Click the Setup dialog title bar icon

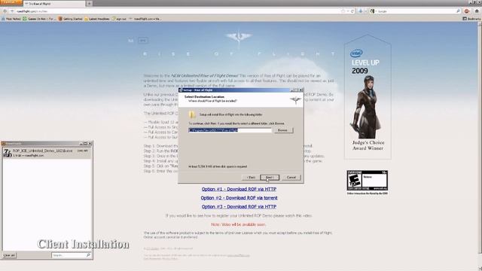click(x=181, y=90)
